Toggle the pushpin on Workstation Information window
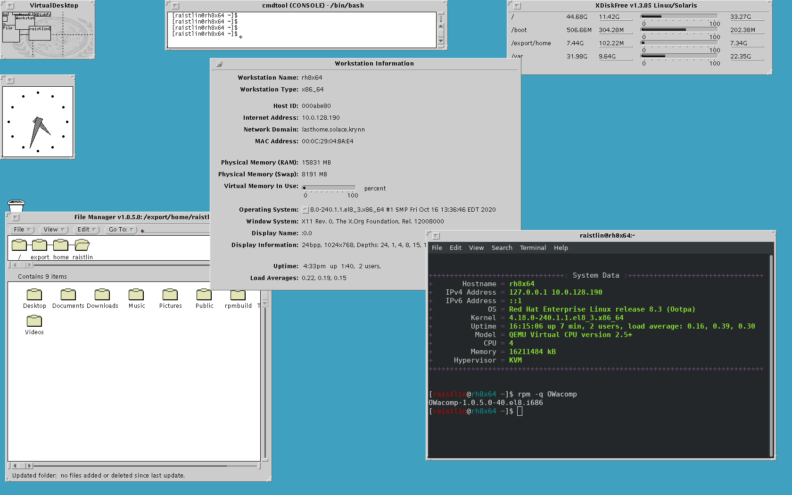 coord(219,64)
